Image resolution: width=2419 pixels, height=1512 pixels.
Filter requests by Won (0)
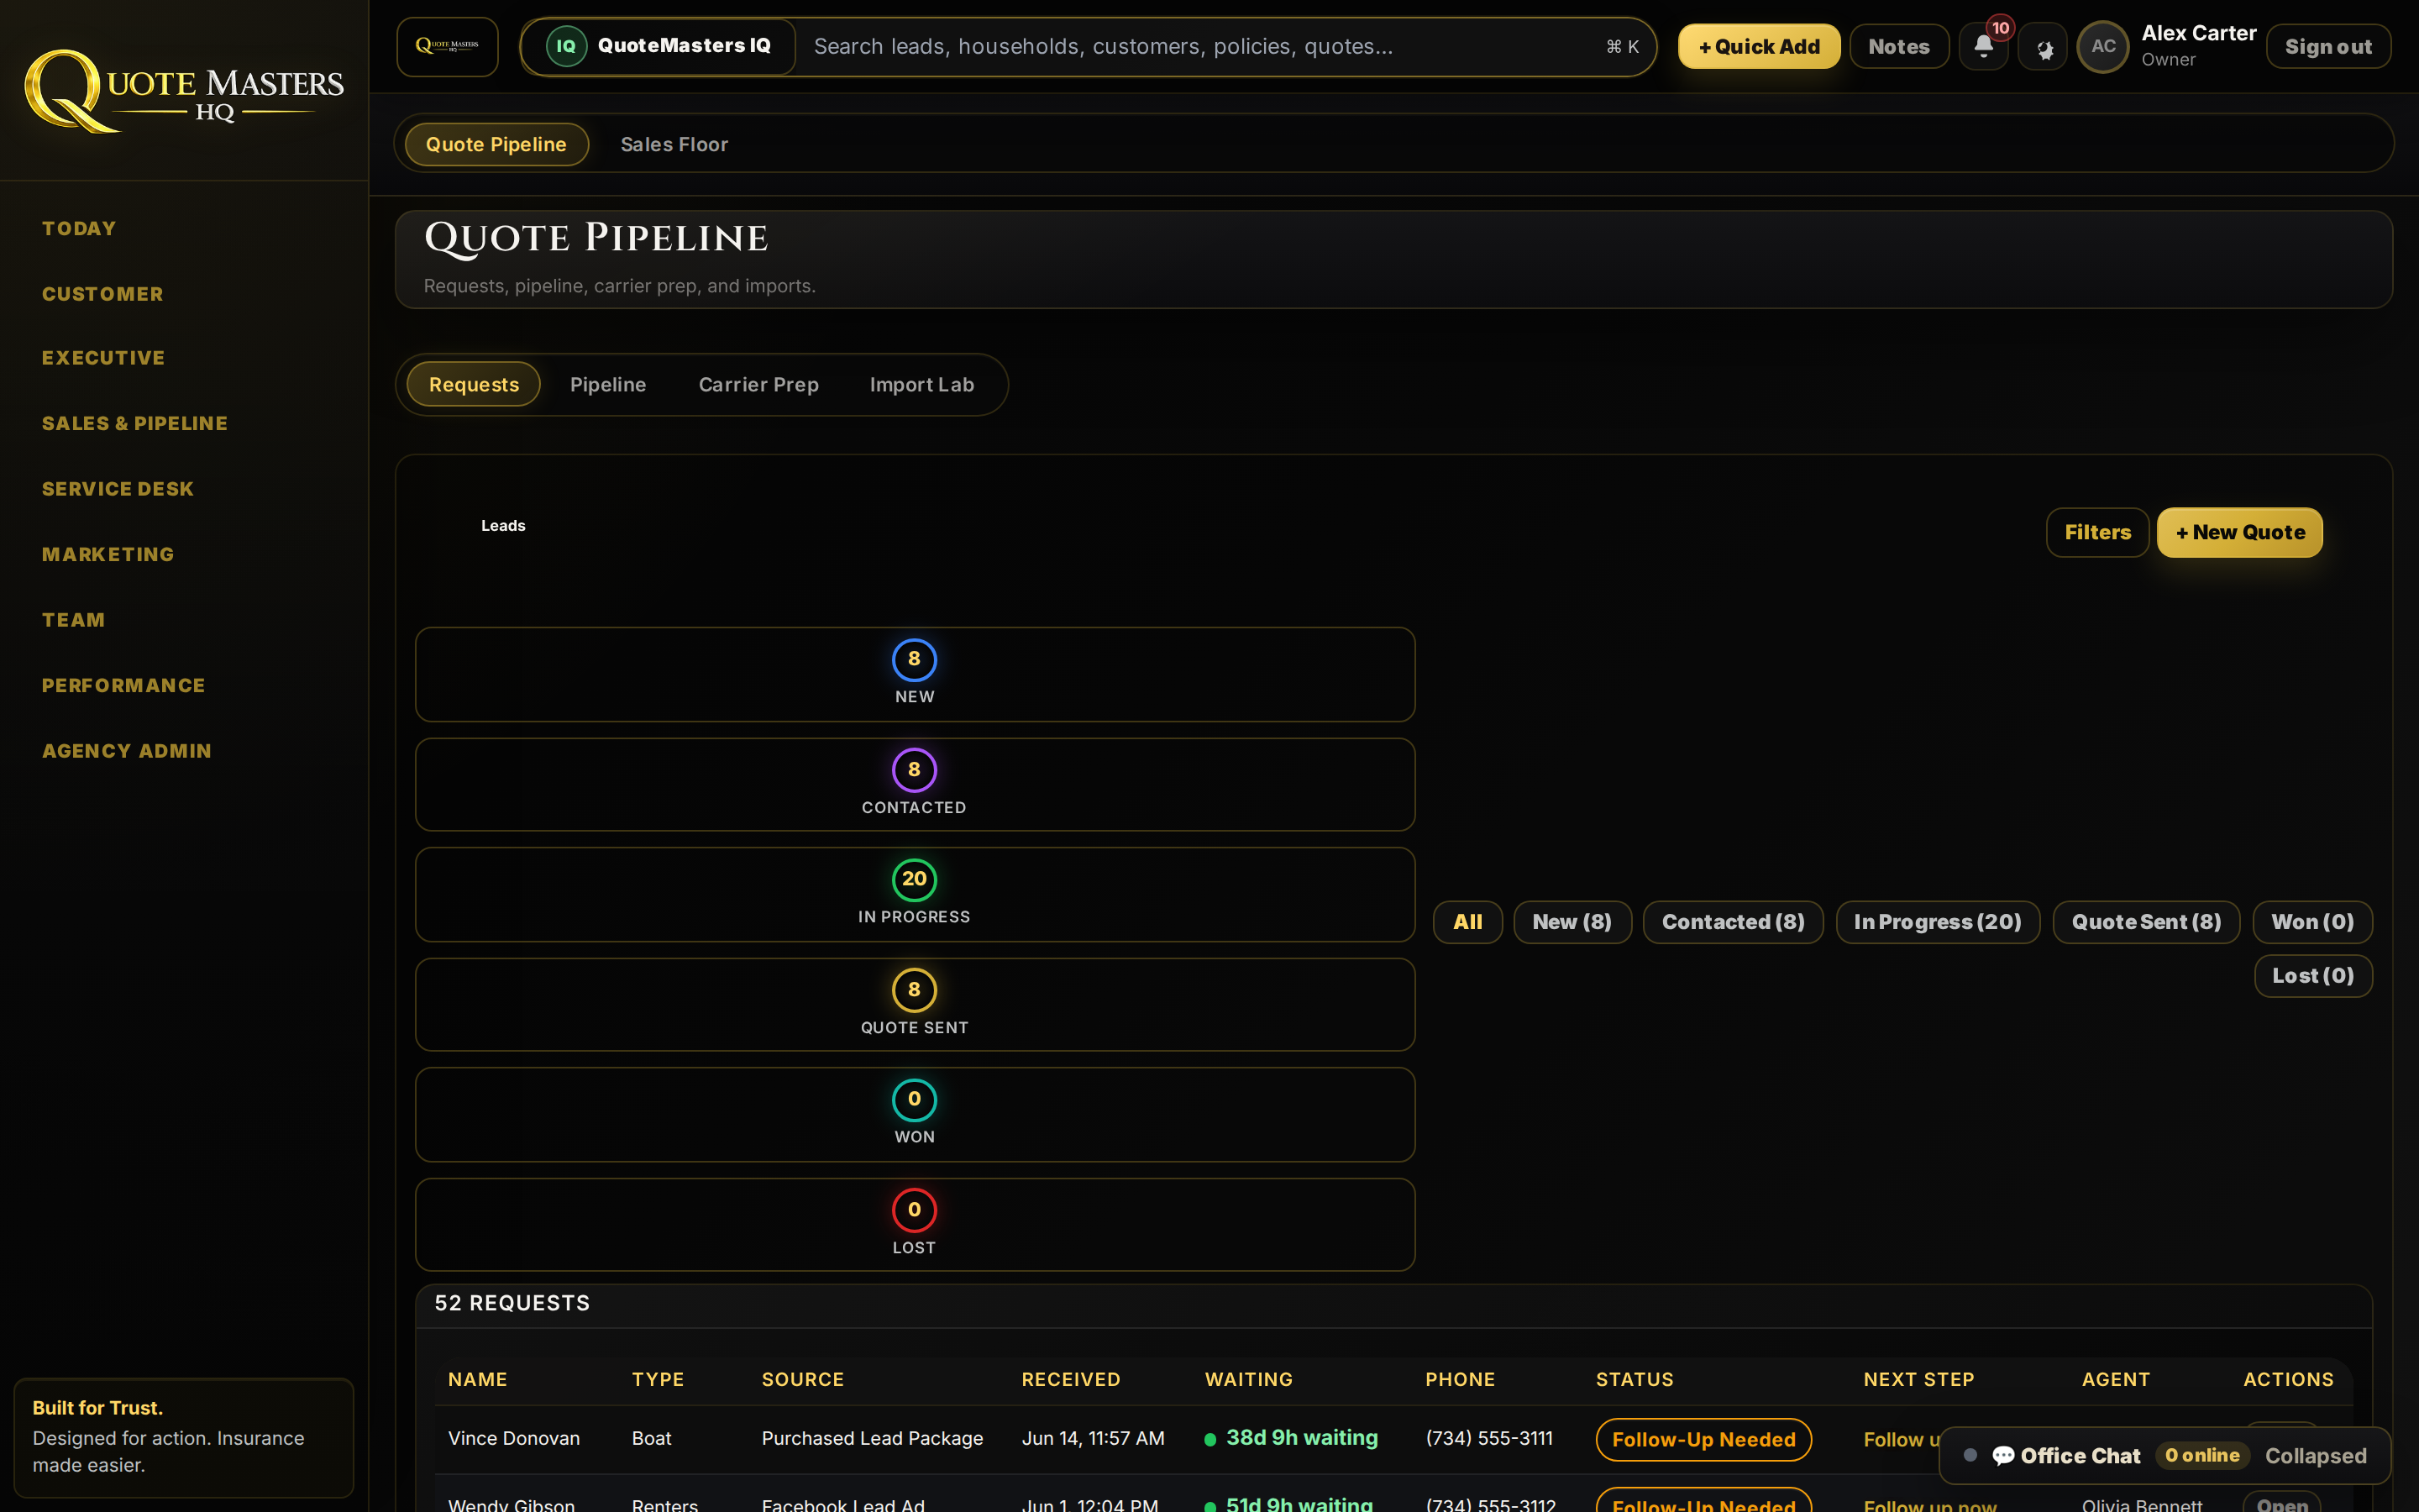(x=2312, y=922)
